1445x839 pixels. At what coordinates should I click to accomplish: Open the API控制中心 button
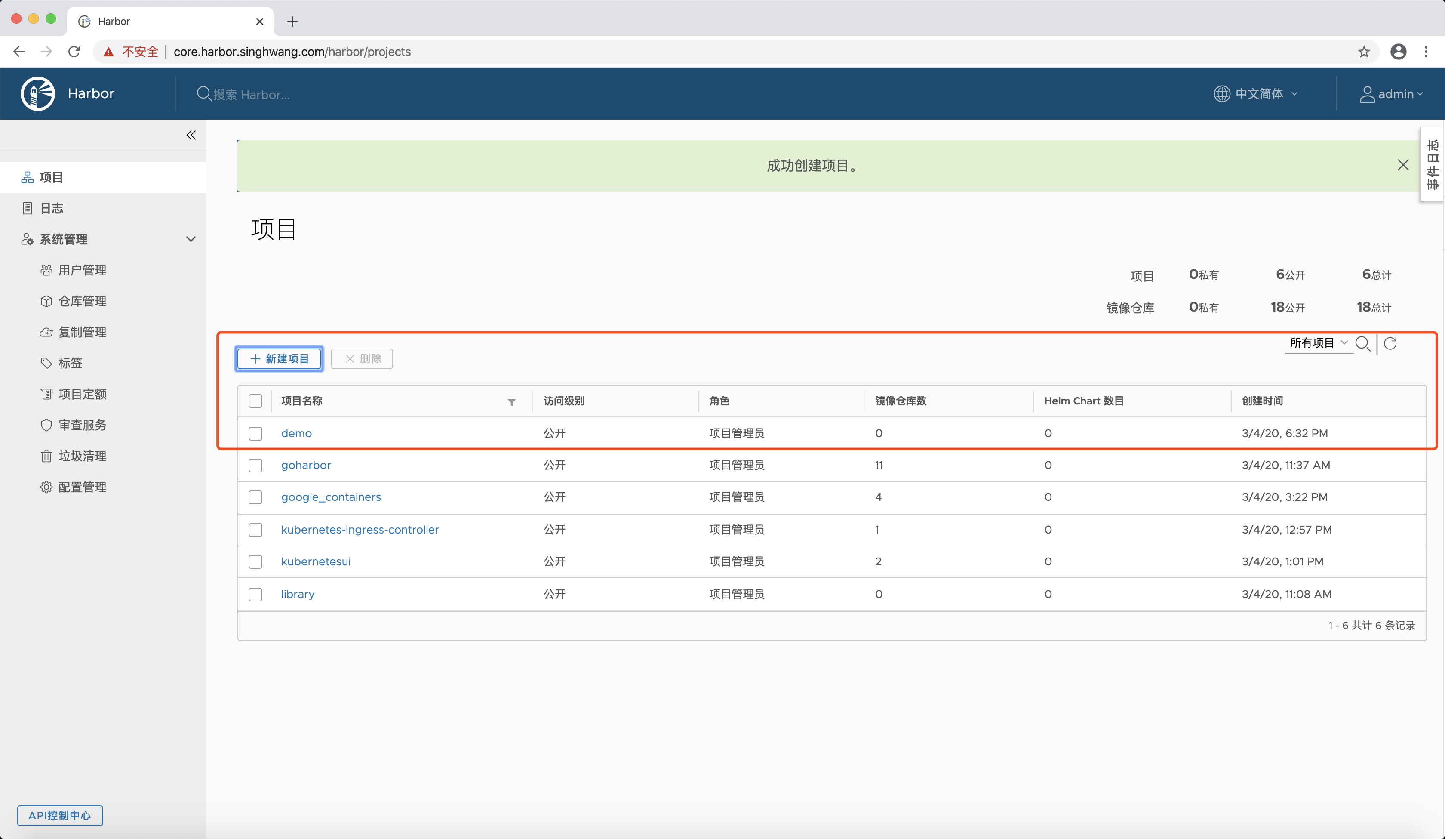point(60,815)
